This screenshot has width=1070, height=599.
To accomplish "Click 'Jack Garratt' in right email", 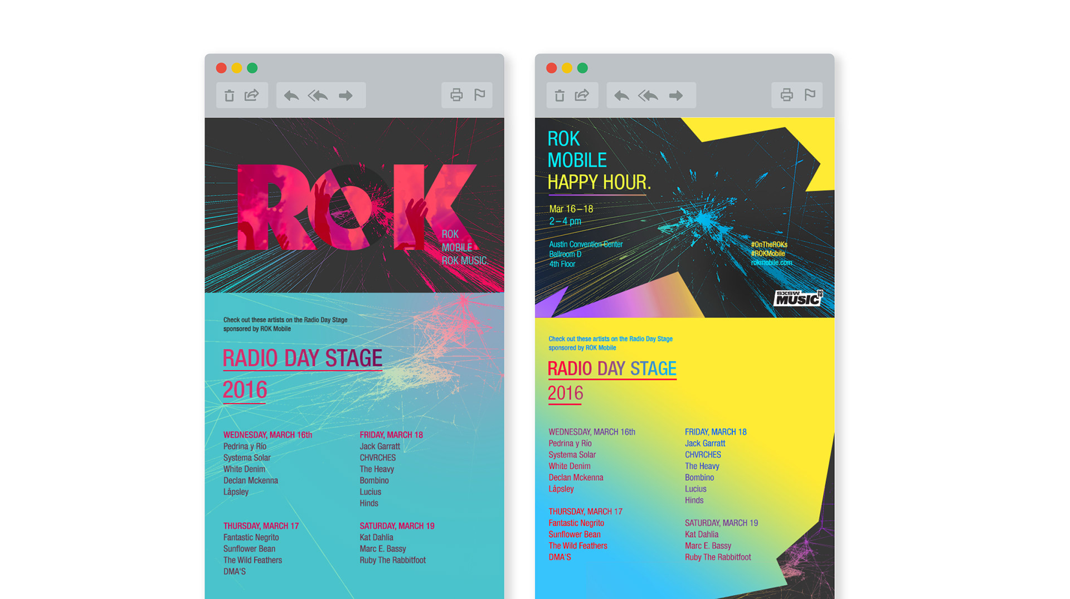I will pyautogui.click(x=705, y=444).
